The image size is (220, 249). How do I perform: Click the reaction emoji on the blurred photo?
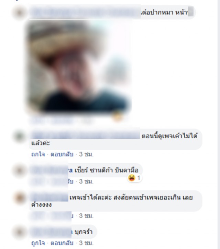pos(117,117)
